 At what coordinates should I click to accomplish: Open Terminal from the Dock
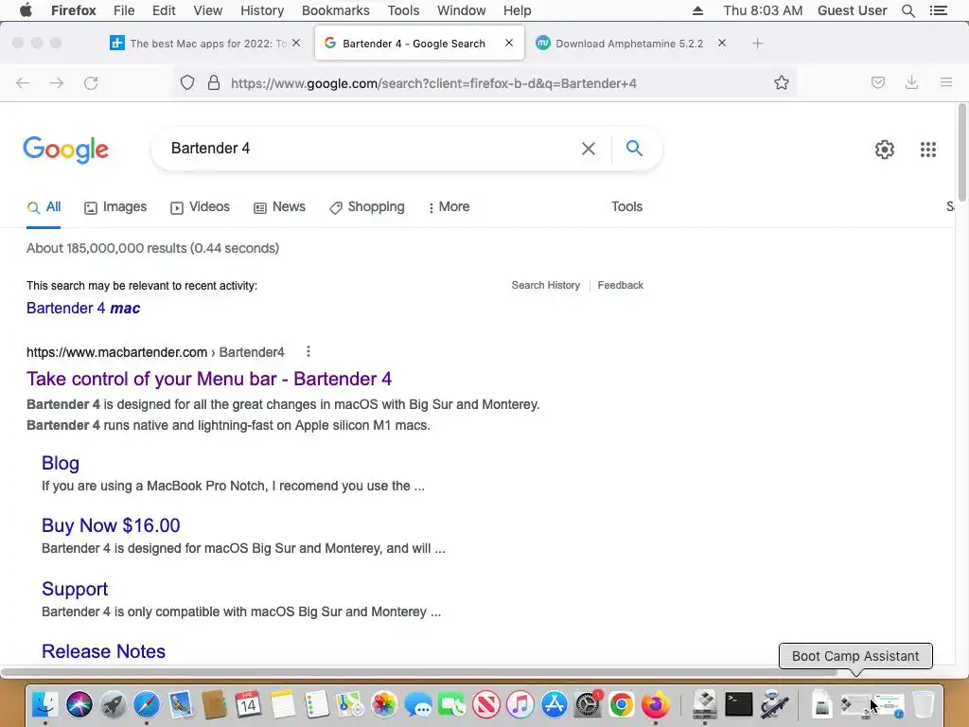tap(738, 704)
